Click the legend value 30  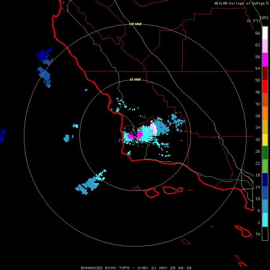click(258, 139)
